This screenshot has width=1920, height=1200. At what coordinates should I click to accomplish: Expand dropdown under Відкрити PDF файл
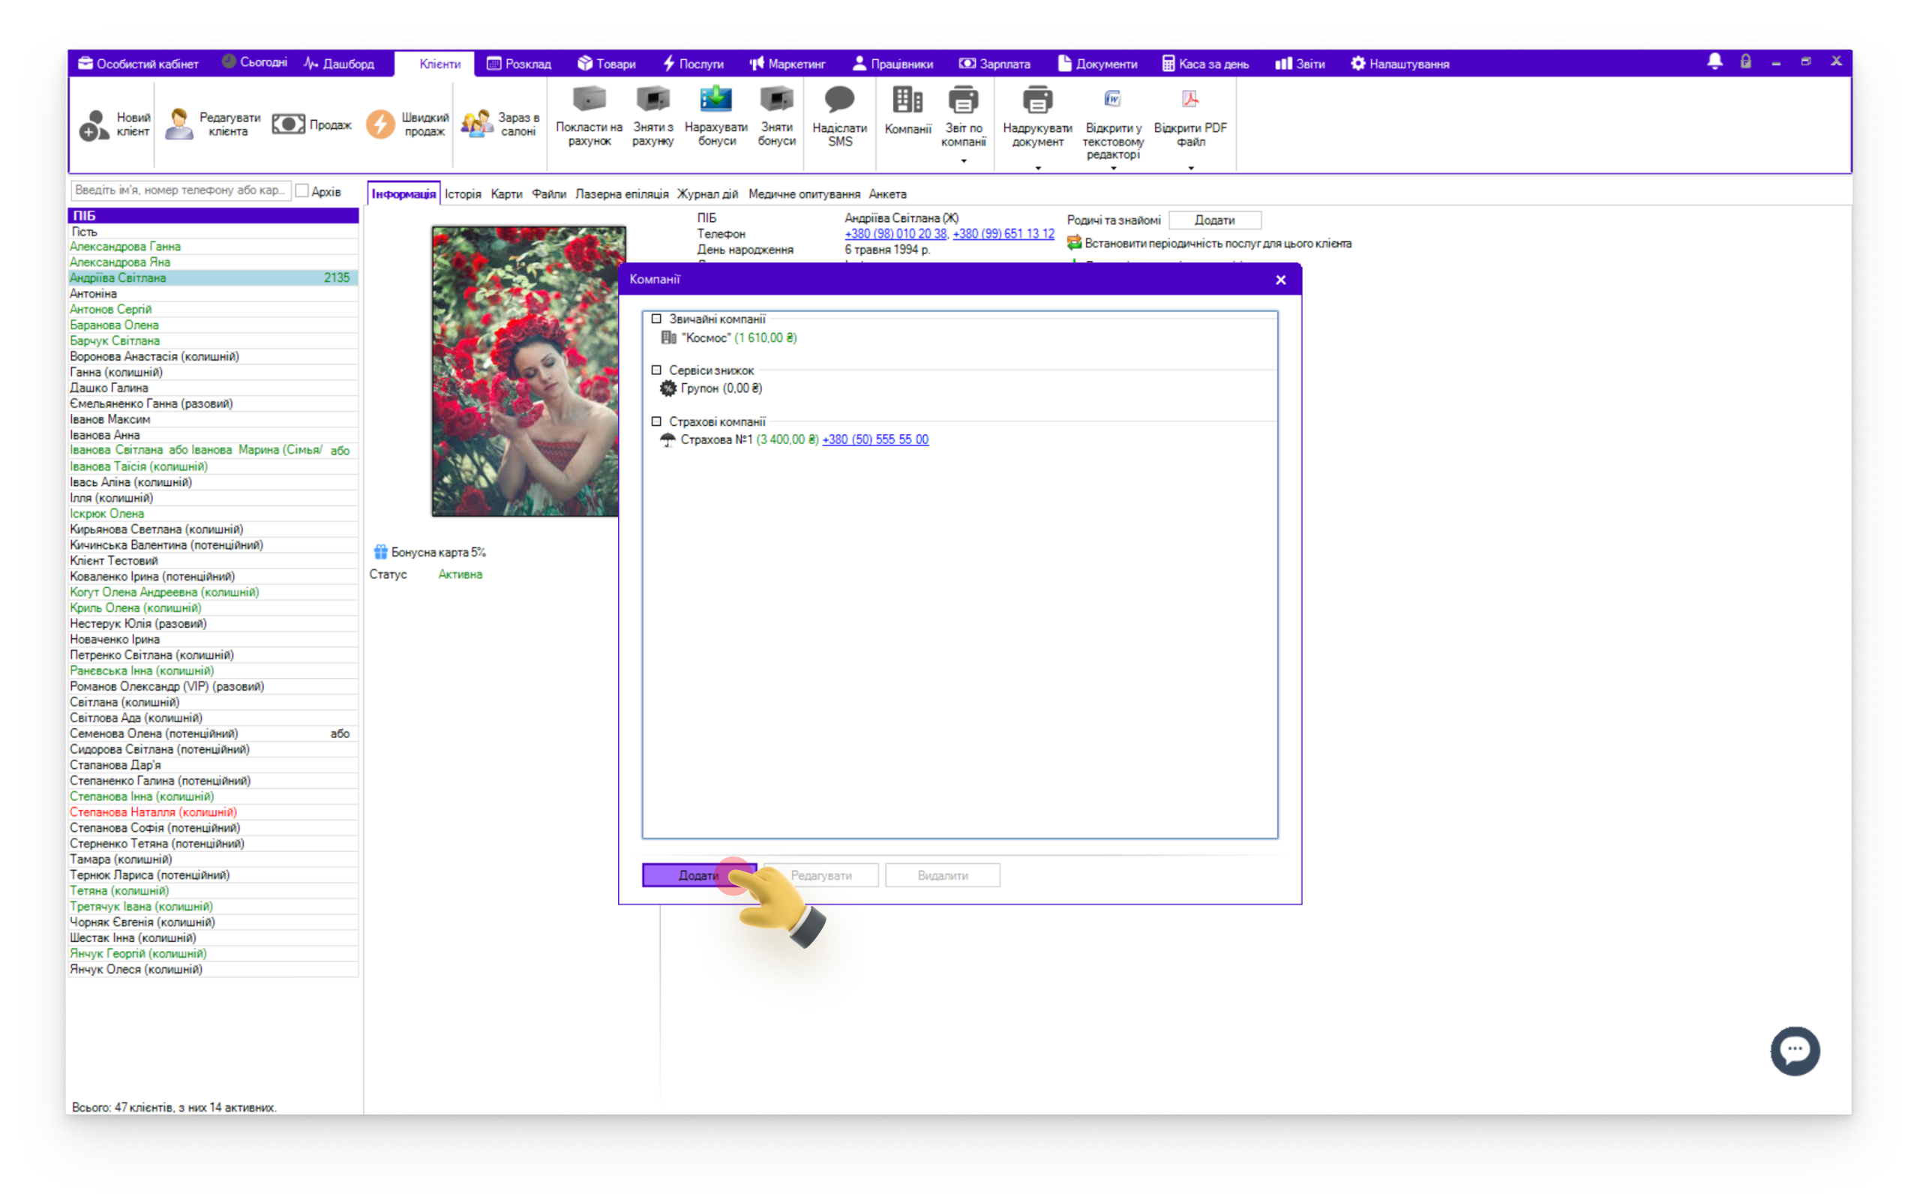1190,168
